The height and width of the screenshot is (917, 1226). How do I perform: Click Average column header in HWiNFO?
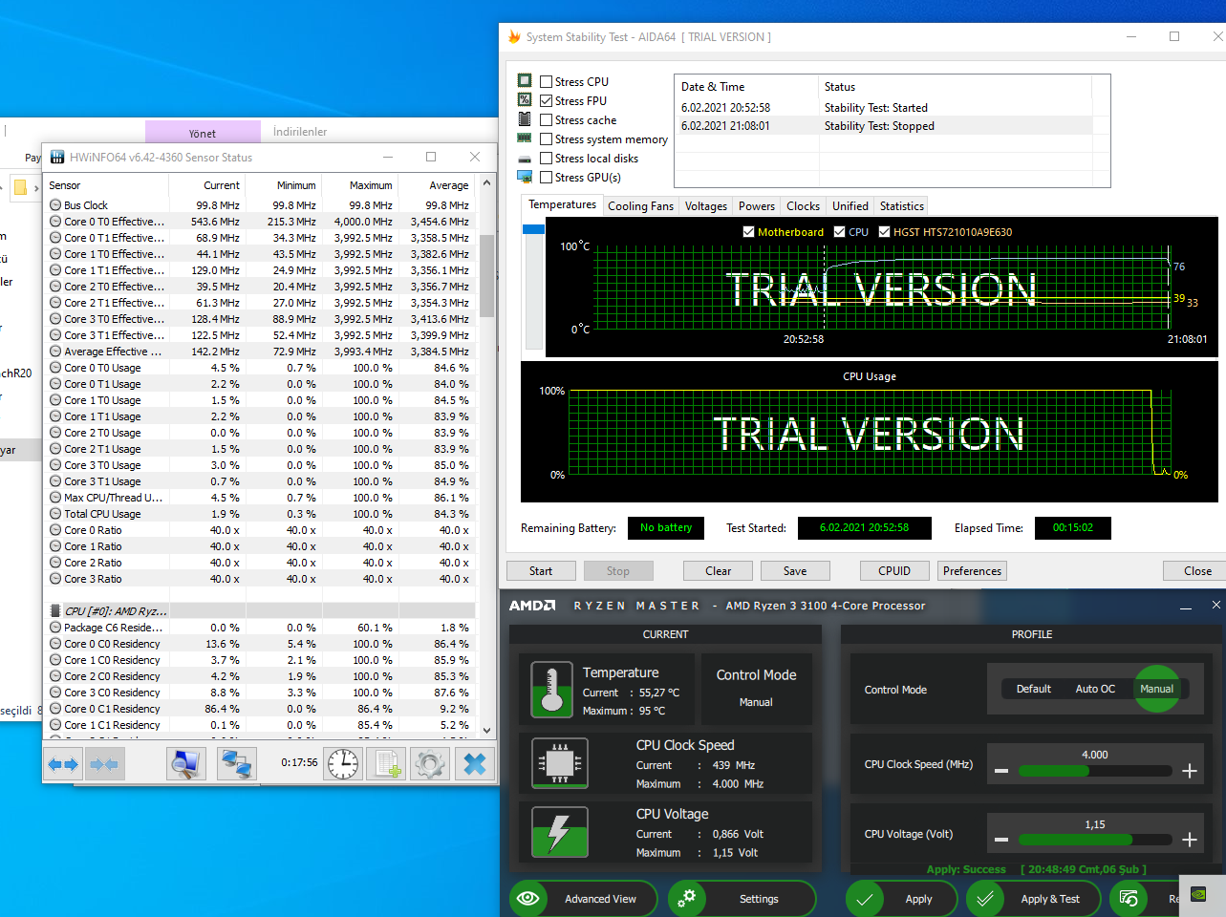pyautogui.click(x=437, y=185)
